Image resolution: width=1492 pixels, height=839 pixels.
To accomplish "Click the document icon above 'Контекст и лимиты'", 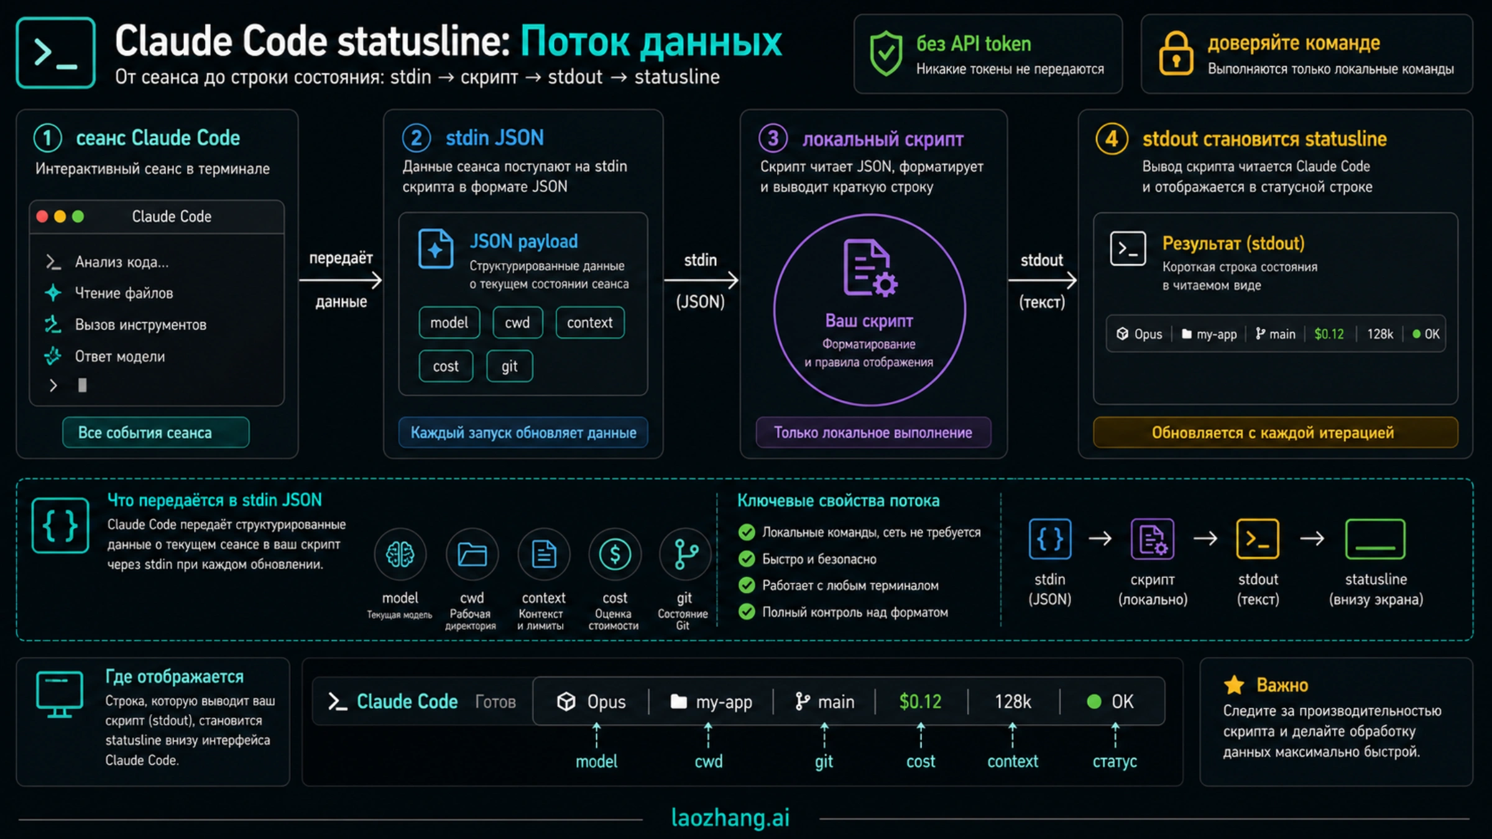I will 543,554.
